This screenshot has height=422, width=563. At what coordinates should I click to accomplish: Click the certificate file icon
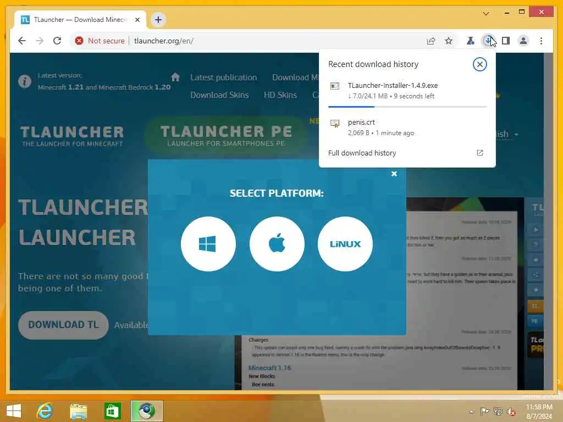pos(335,124)
